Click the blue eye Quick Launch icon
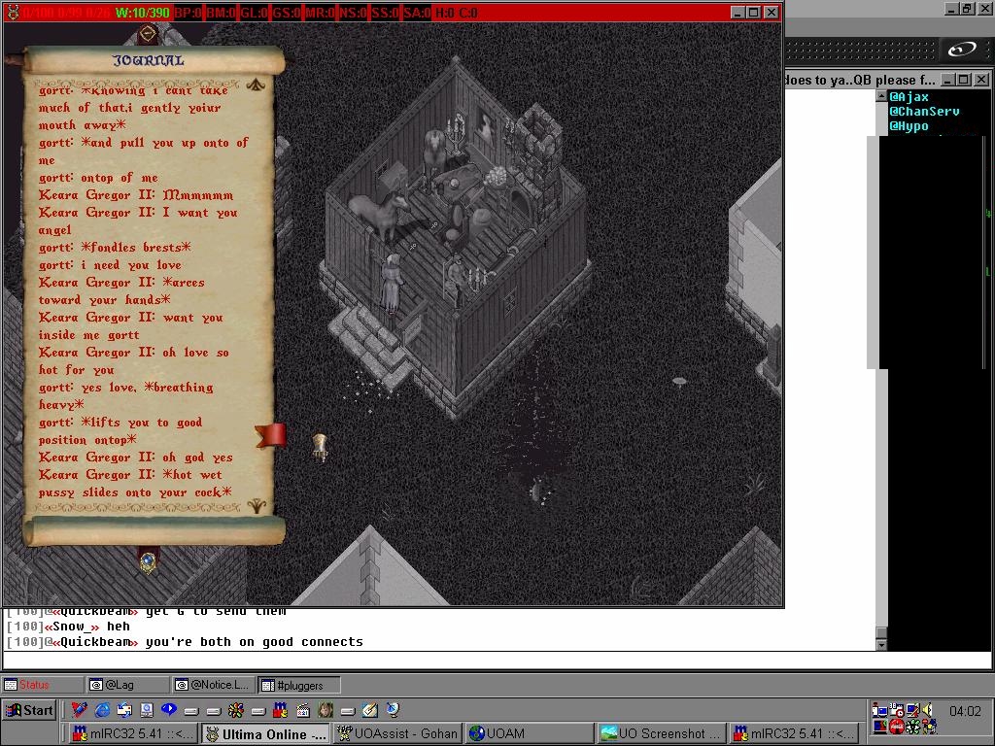995x746 pixels. pos(169,710)
